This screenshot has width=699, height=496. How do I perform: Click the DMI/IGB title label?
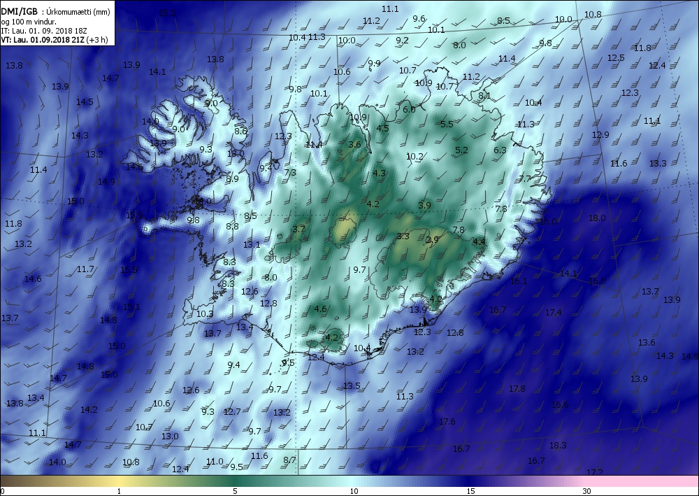(20, 12)
